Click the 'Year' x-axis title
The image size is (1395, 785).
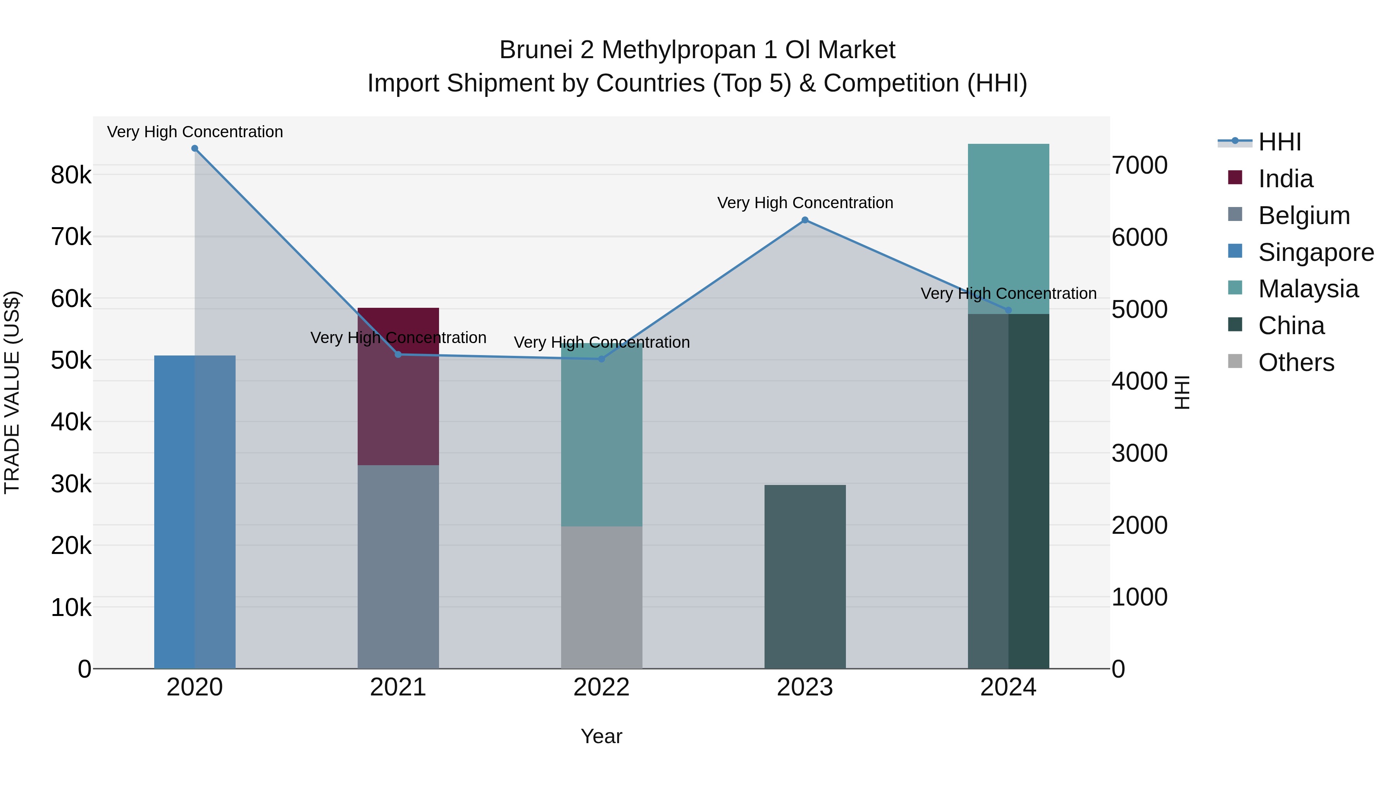[602, 737]
